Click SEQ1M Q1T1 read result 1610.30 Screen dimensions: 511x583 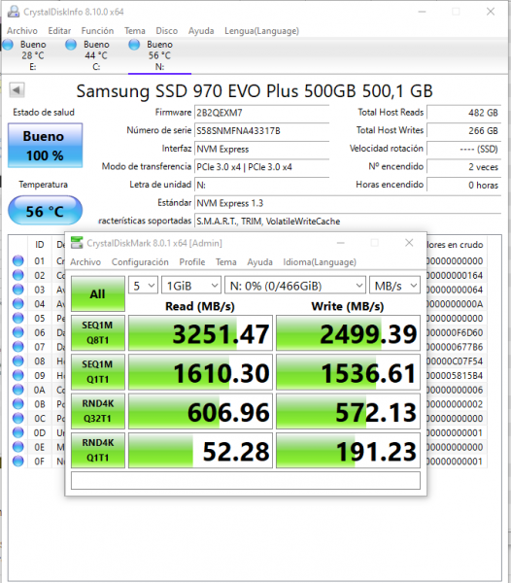pos(200,372)
